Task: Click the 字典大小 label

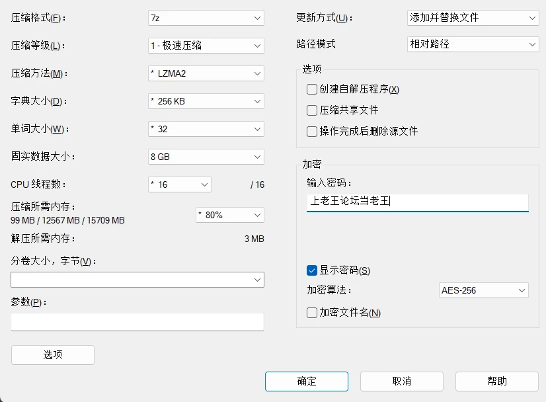Action: click(x=39, y=101)
